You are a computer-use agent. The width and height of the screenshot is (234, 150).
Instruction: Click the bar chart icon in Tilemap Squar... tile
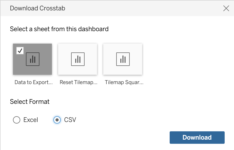[x=123, y=59]
